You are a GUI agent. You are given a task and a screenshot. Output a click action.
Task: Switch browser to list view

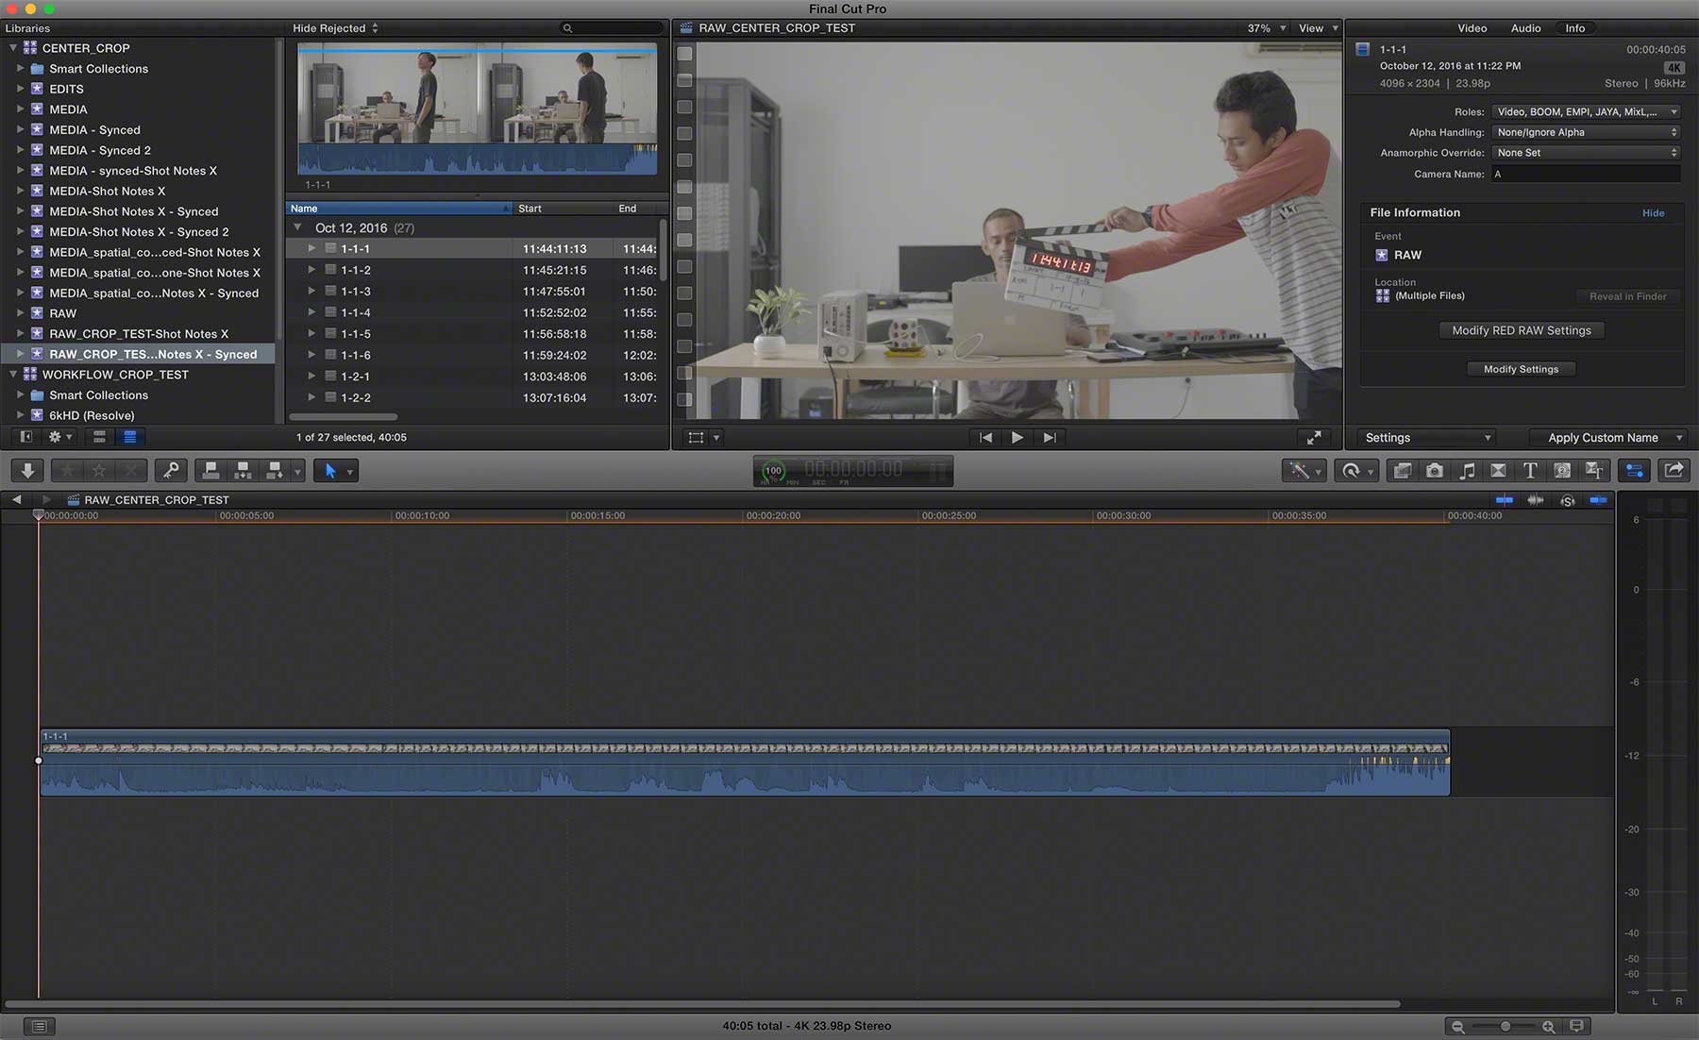coord(129,437)
